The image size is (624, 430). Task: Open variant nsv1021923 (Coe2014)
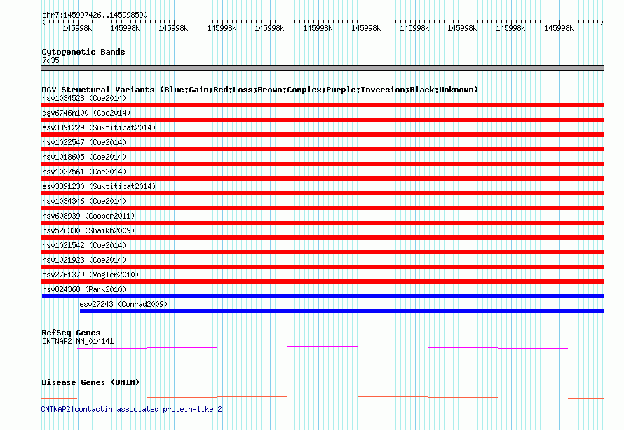(x=84, y=260)
